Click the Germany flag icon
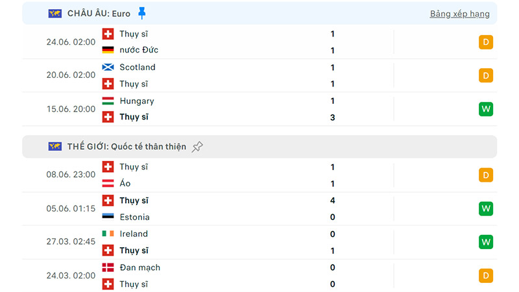Image resolution: width=519 pixels, height=292 pixels. coord(108,50)
